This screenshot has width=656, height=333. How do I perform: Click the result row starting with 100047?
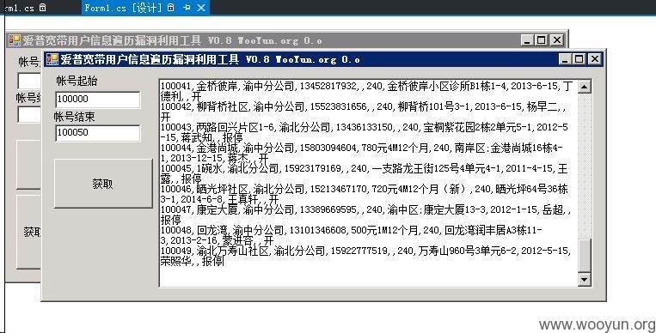coord(366,215)
